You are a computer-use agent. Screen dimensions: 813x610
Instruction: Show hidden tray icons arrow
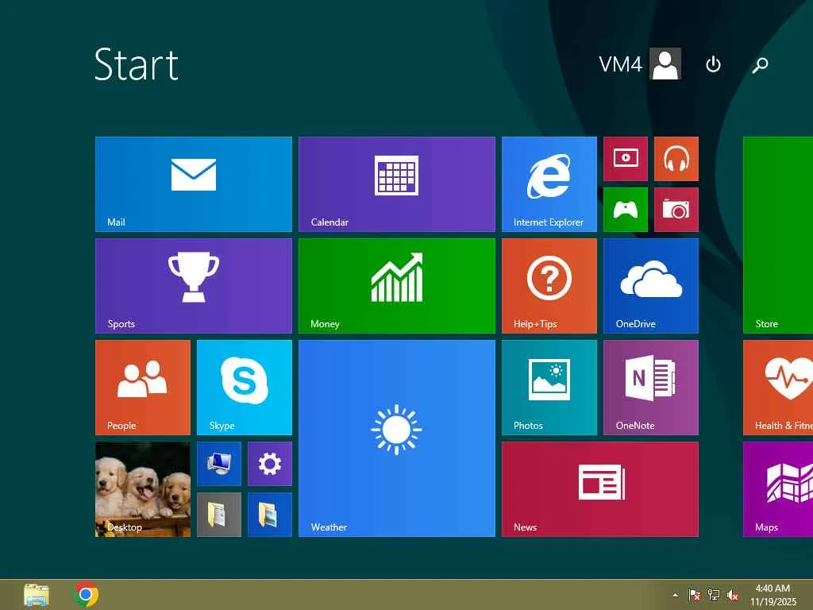pos(675,595)
